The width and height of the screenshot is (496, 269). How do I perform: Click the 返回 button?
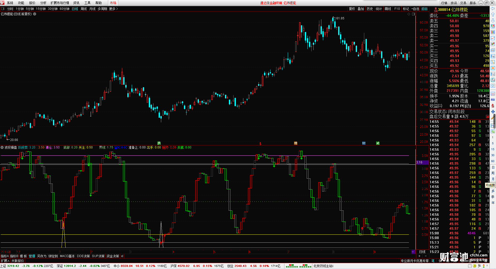click(424, 9)
